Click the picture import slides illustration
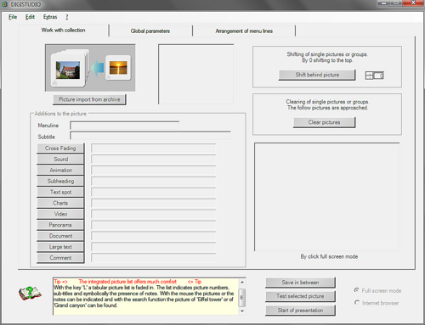 [90, 68]
